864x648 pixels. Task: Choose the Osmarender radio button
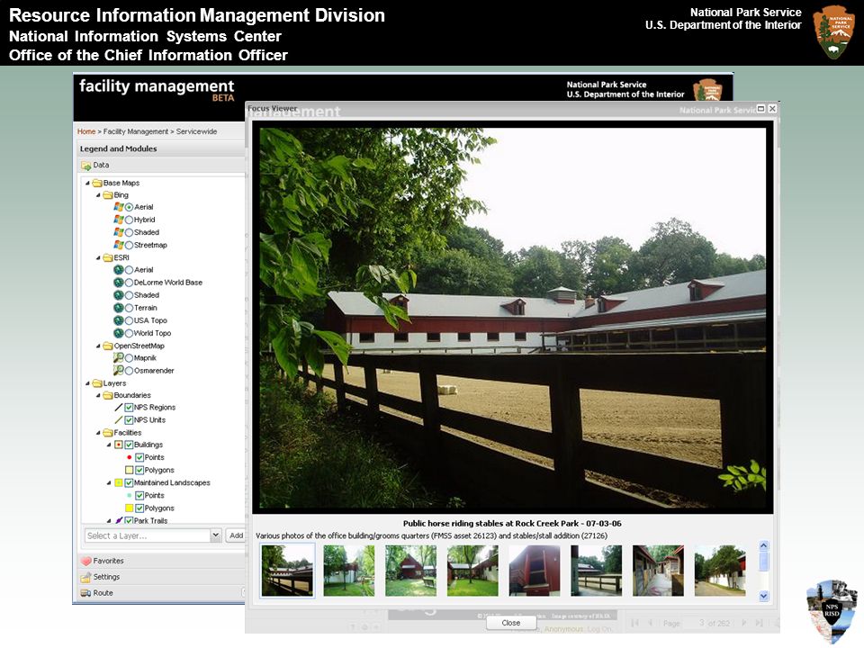(129, 371)
